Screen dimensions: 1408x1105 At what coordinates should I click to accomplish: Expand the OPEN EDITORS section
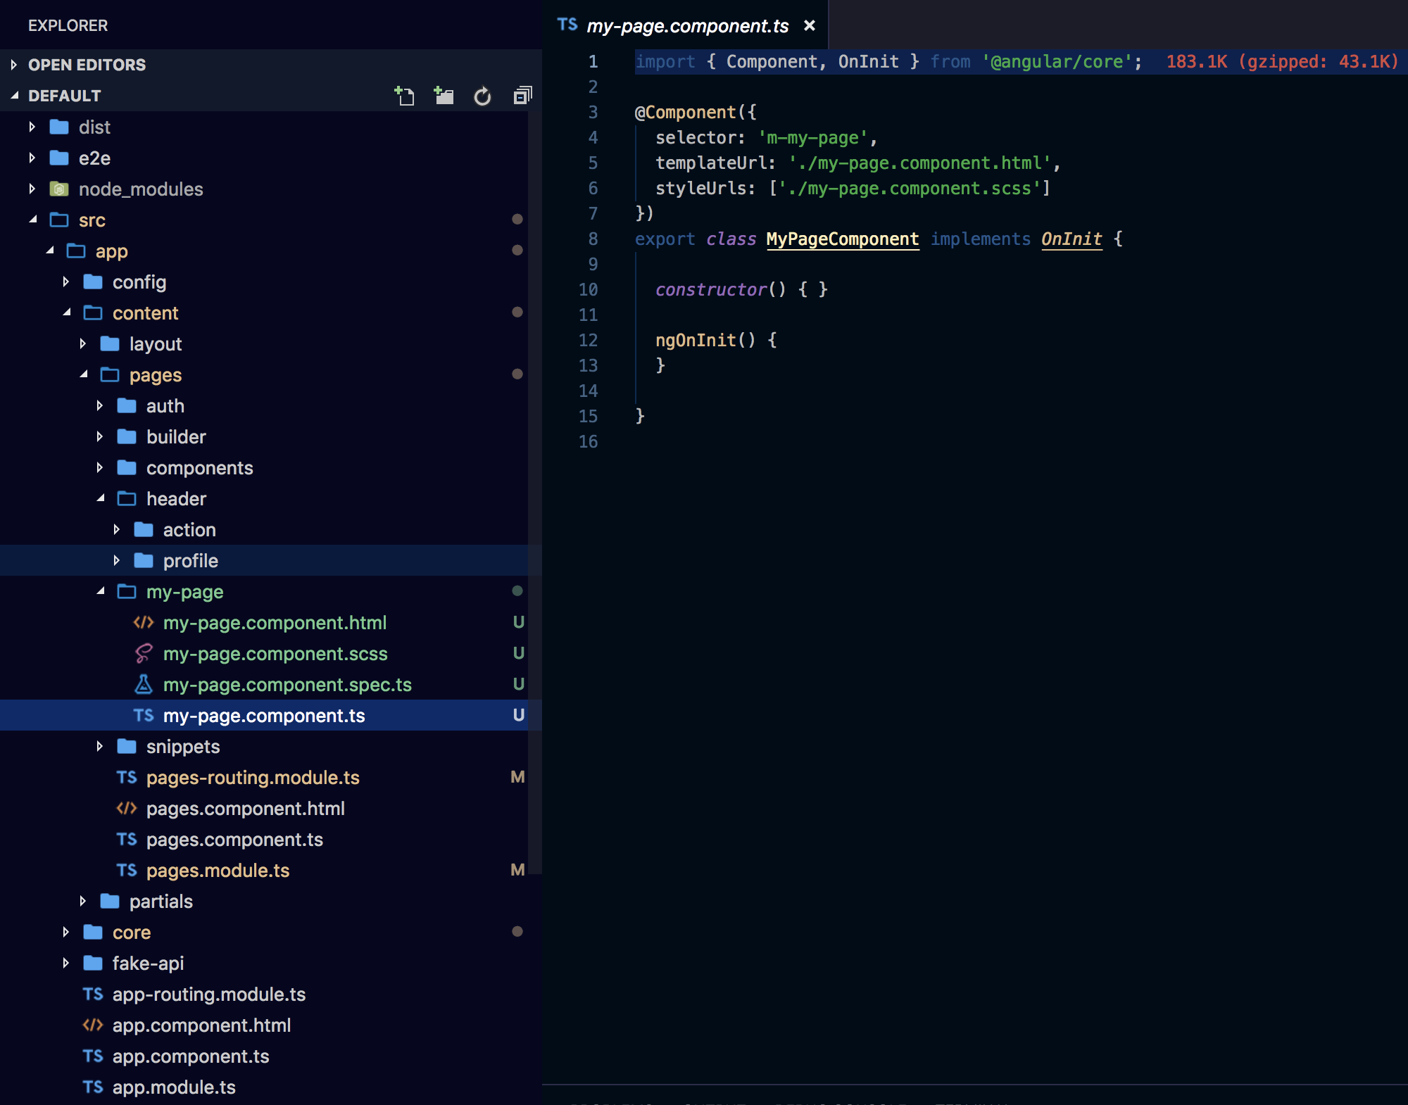(x=13, y=65)
